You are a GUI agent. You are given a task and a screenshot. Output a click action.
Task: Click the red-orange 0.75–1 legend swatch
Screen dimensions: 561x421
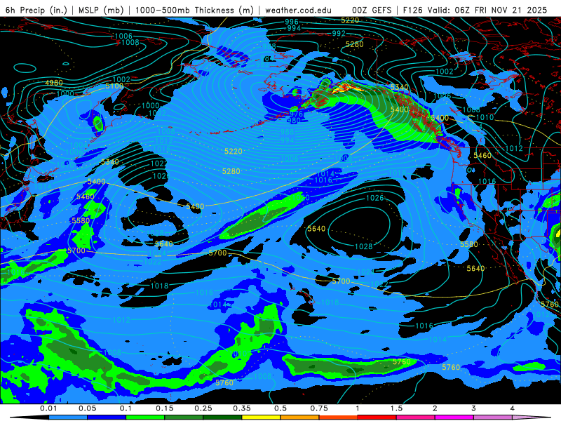click(339, 417)
